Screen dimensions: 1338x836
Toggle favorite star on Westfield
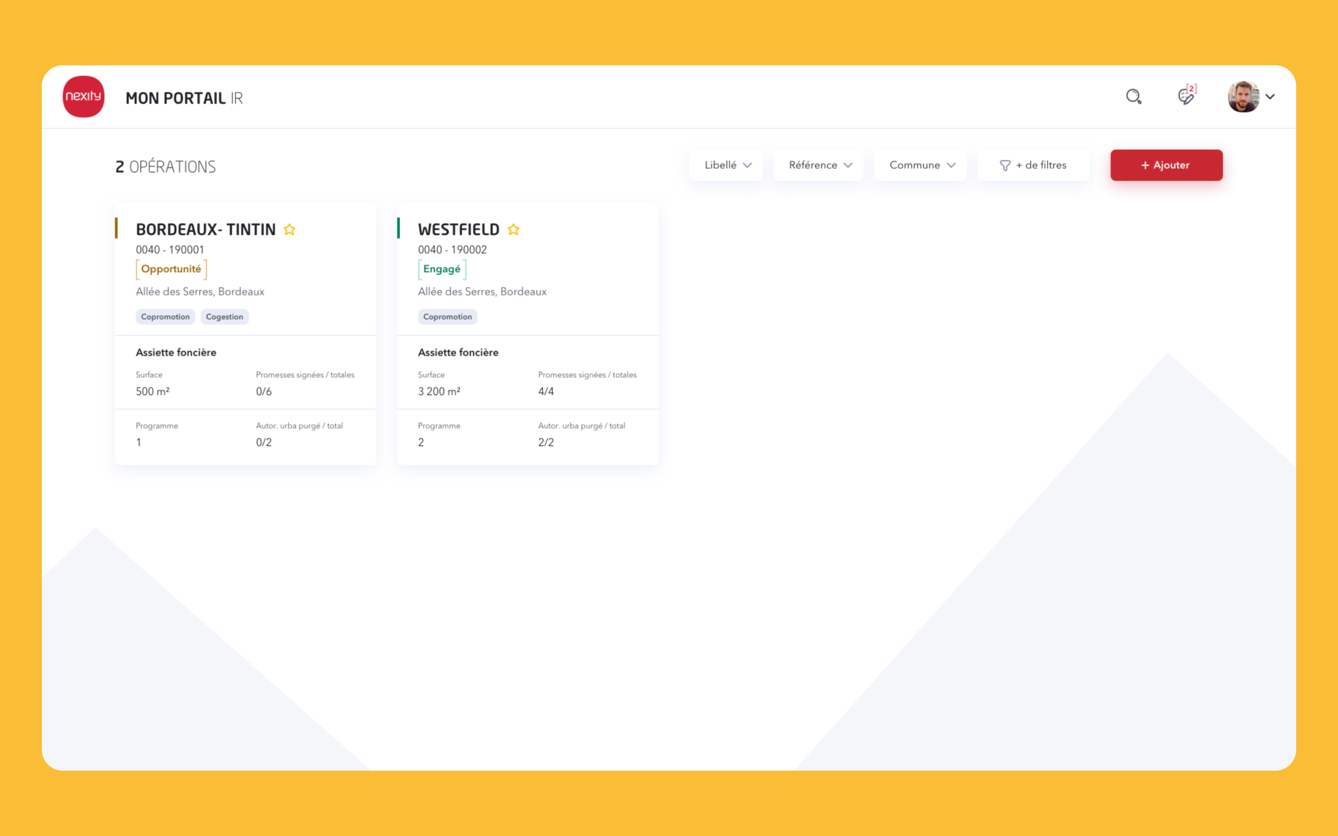point(513,230)
